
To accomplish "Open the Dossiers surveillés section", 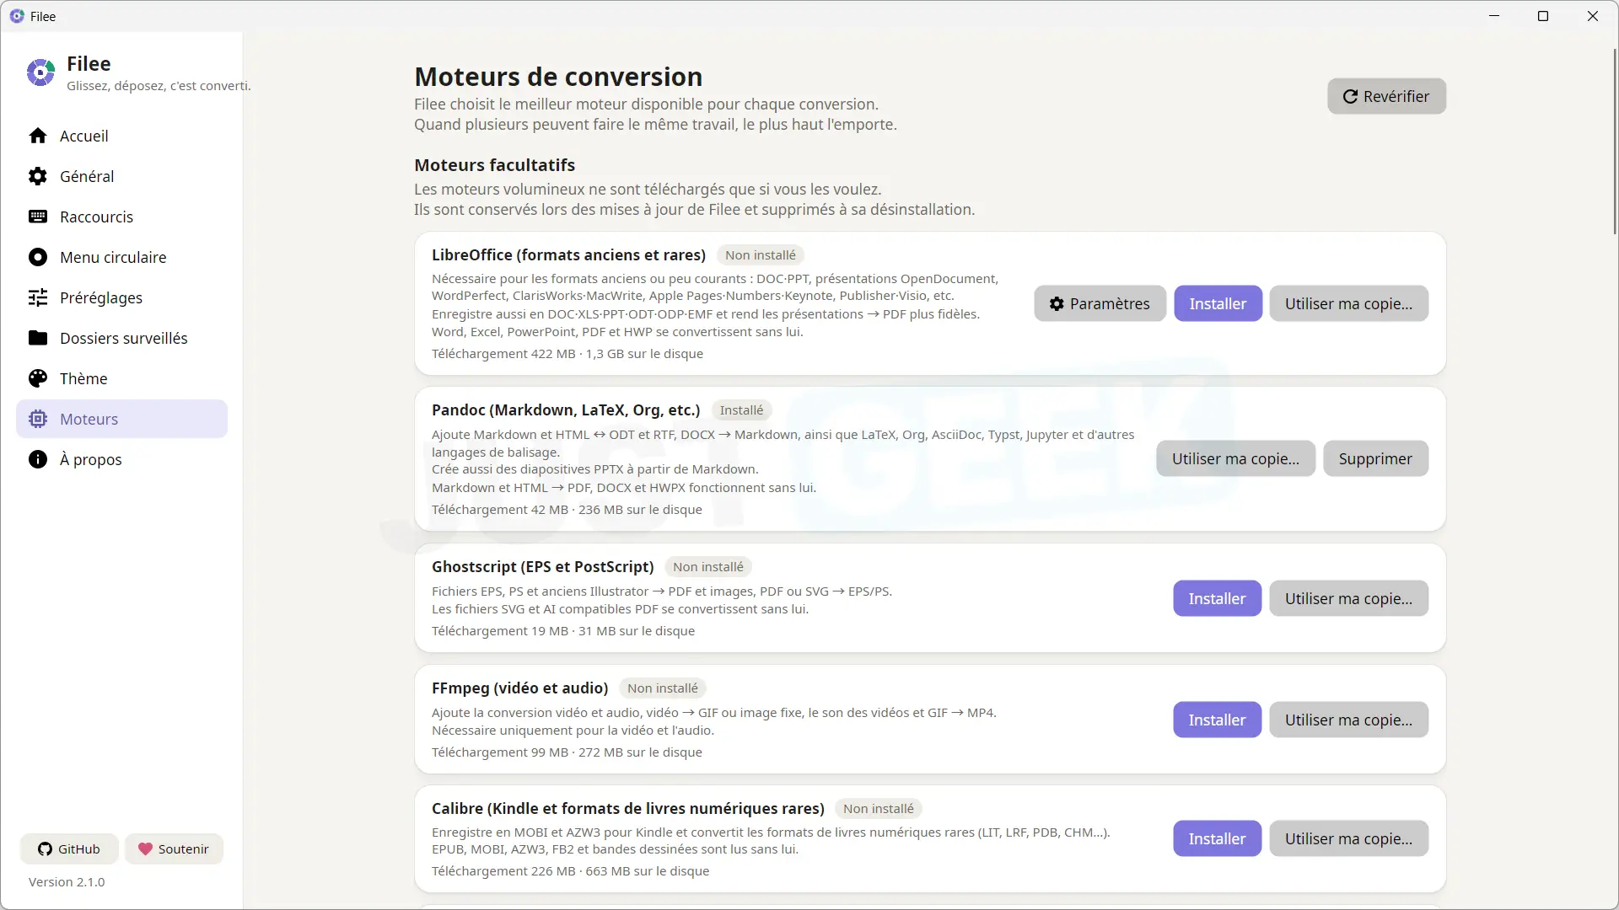I will [x=121, y=338].
